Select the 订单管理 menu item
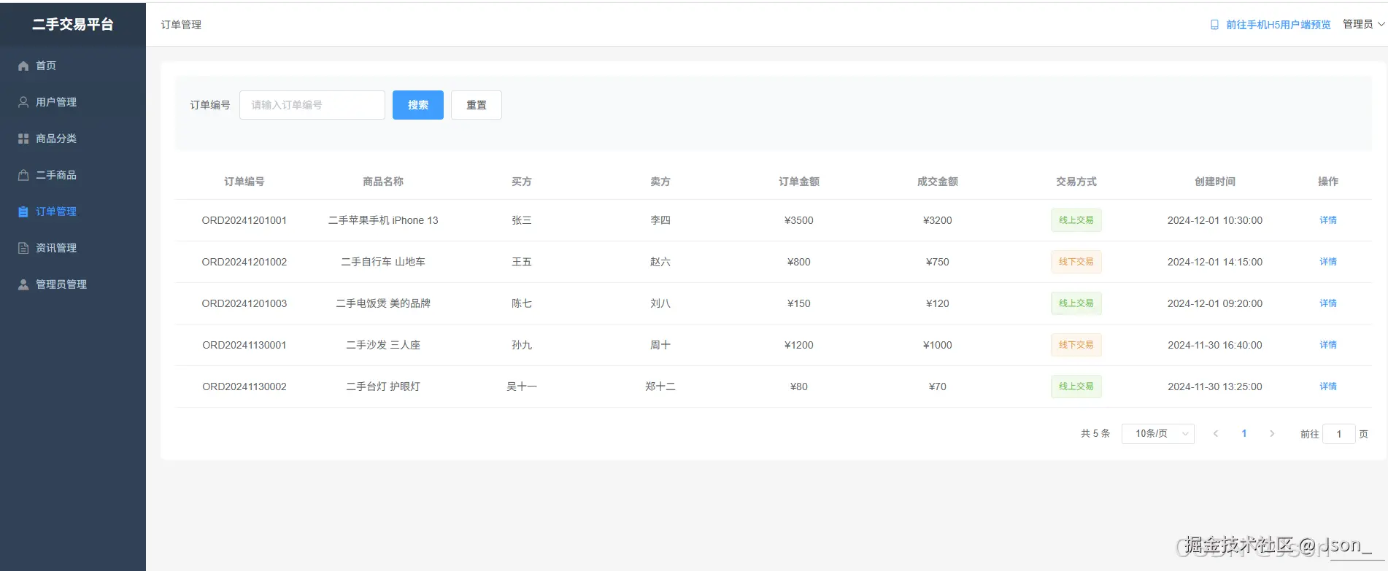The width and height of the screenshot is (1388, 571). click(73, 211)
